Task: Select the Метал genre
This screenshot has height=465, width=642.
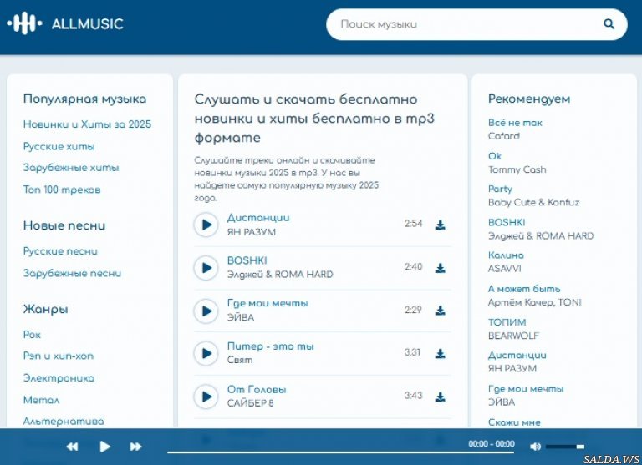Action: pos(41,400)
